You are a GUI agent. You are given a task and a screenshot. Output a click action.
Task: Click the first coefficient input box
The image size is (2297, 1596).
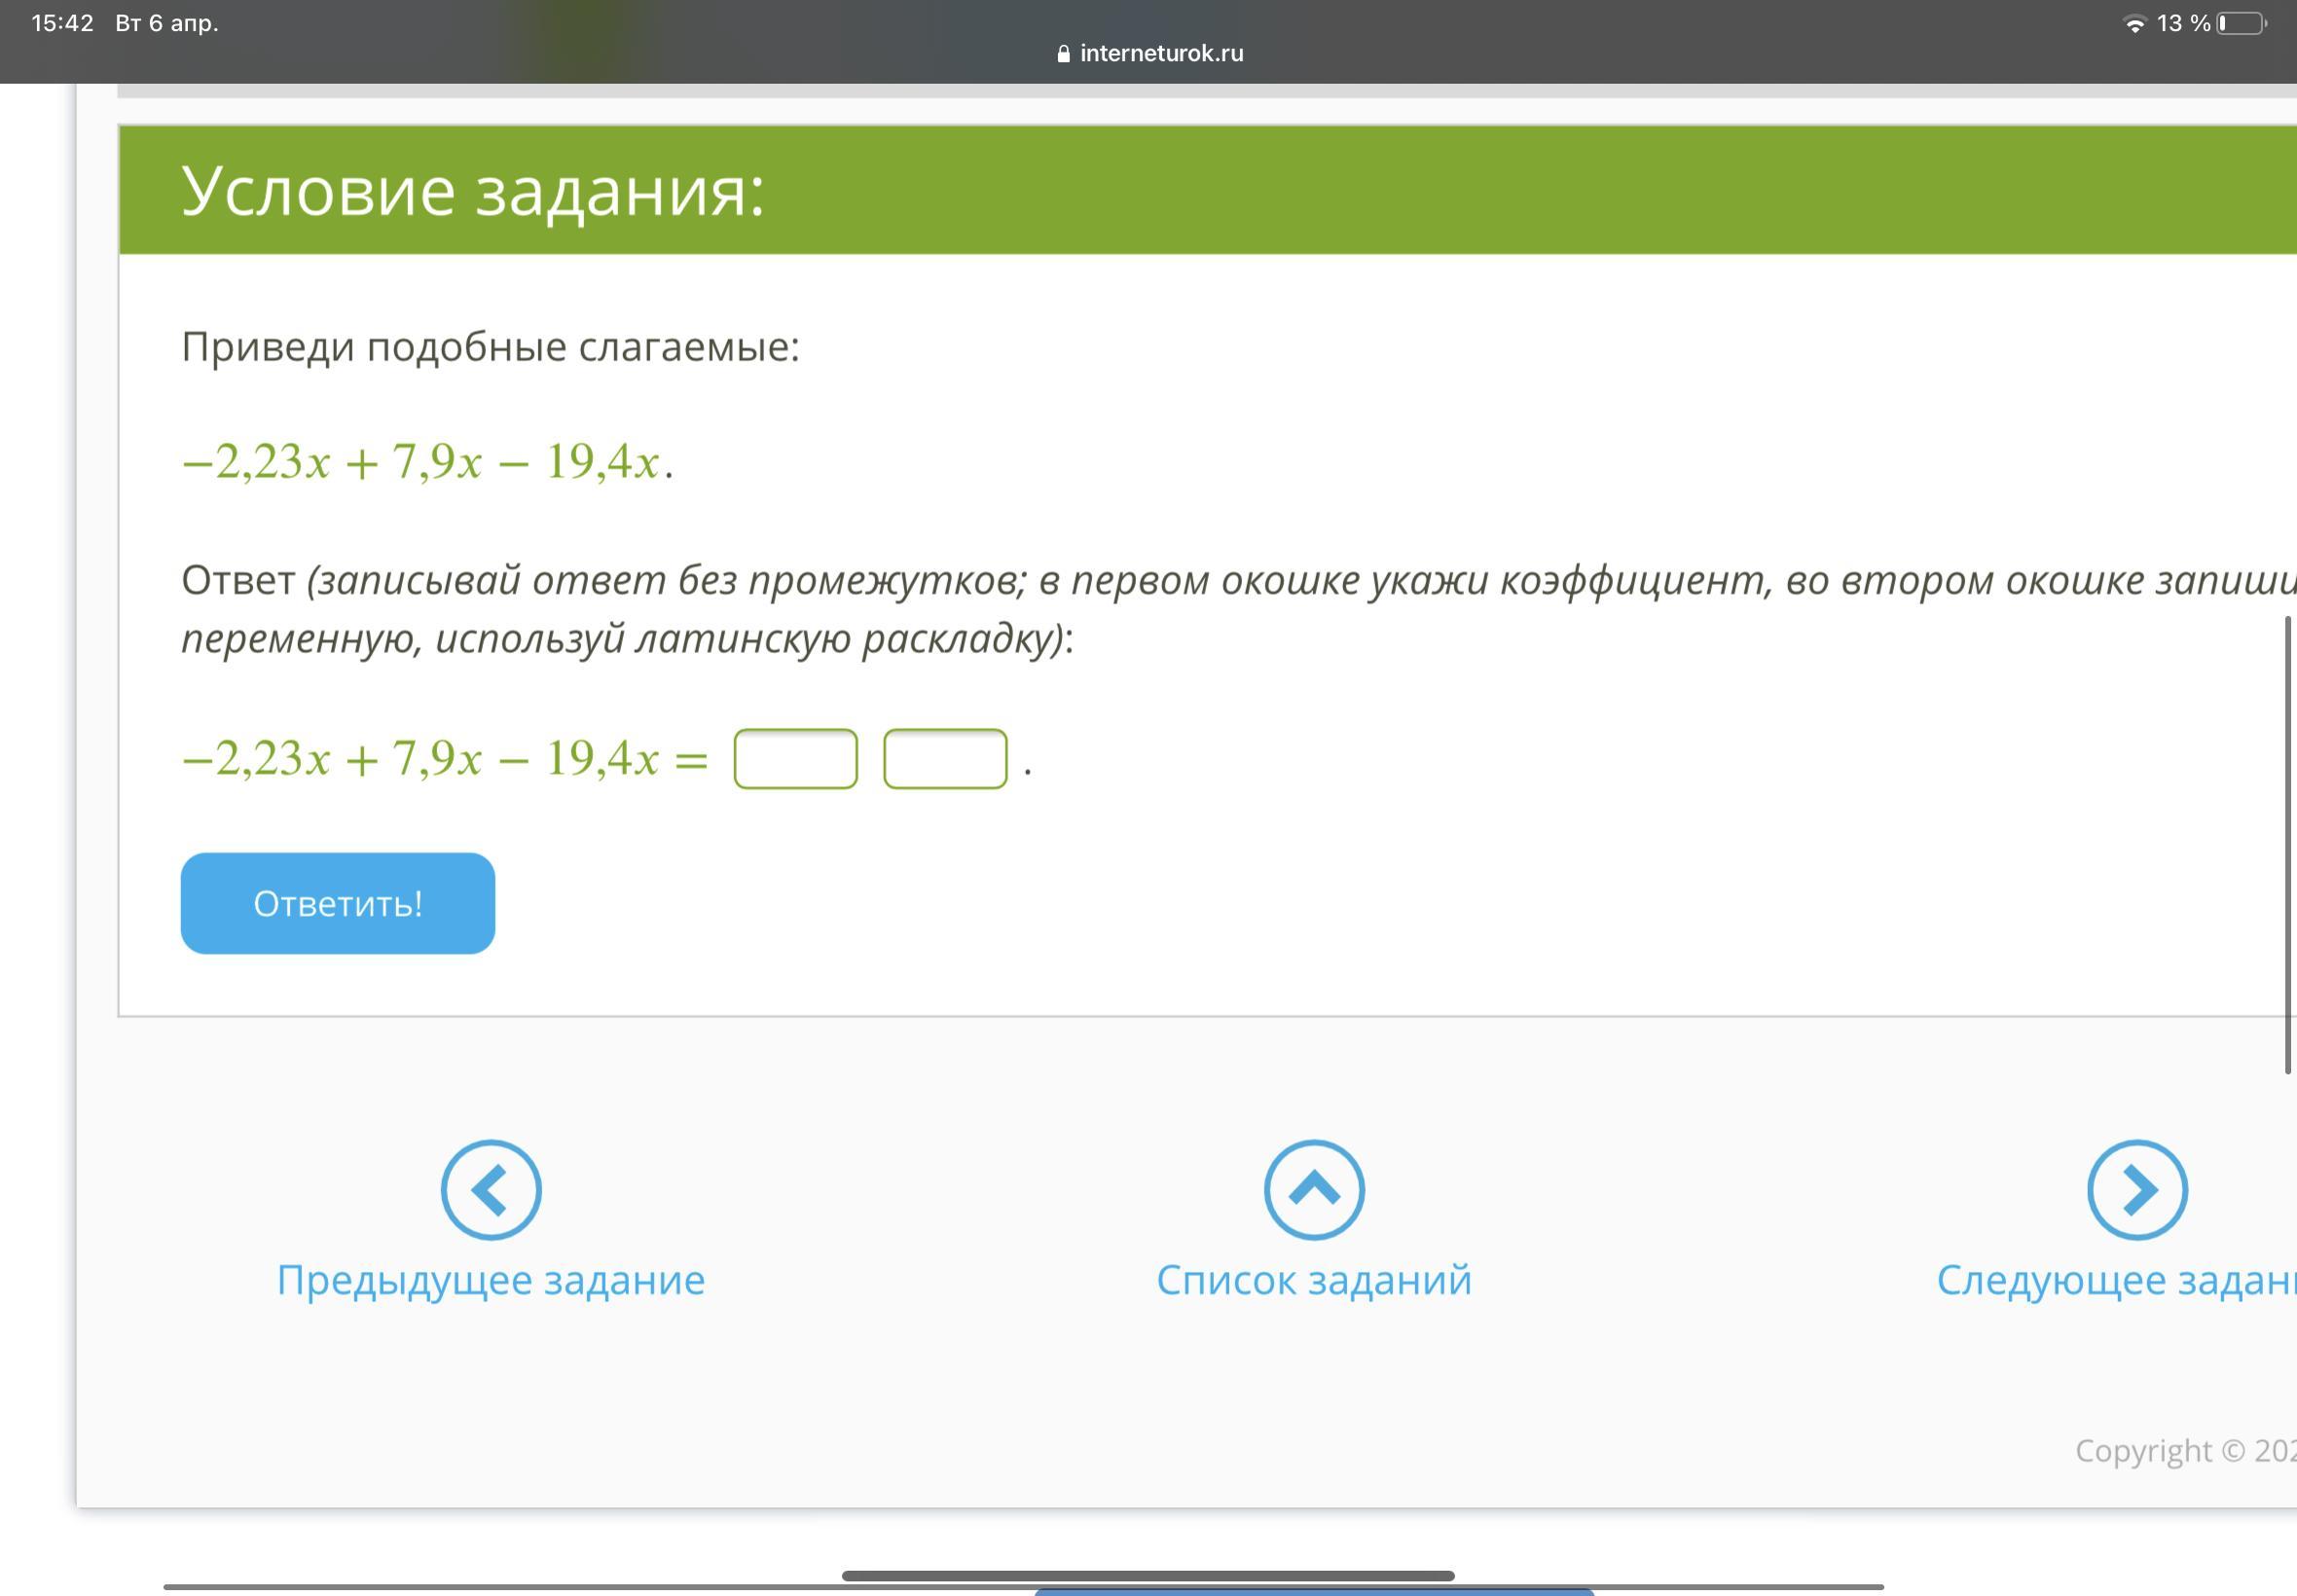click(795, 759)
